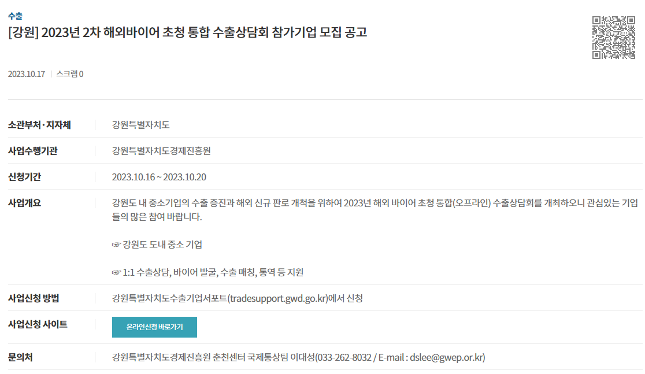Screen dimensions: 645x374
Task: Click the 신청기간 row label
Action: pyautogui.click(x=24, y=177)
